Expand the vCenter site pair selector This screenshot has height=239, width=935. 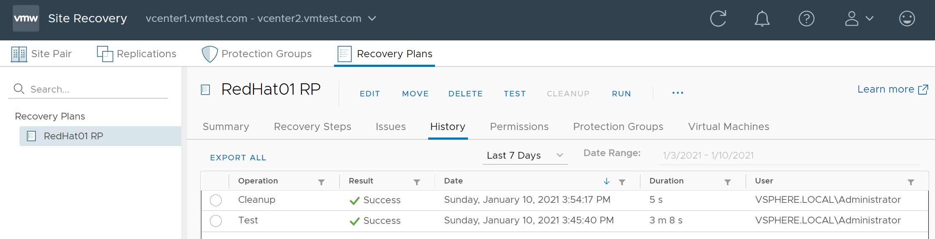[372, 19]
